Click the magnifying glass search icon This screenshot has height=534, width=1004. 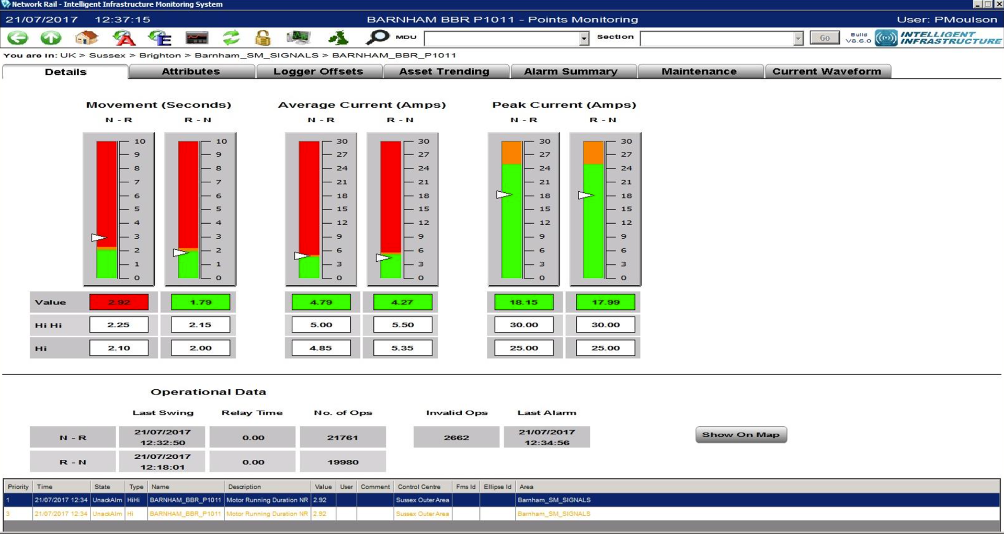(378, 37)
